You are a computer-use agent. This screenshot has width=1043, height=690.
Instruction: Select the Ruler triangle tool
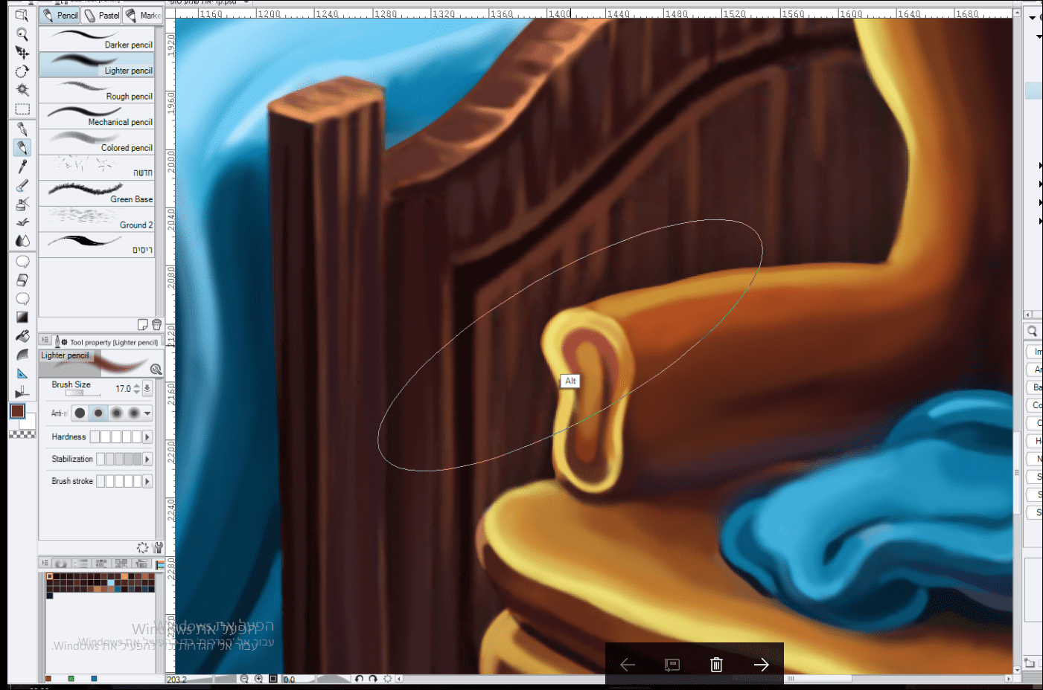[22, 373]
